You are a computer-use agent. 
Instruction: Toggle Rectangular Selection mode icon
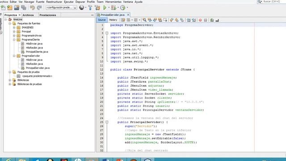tap(165, 20)
